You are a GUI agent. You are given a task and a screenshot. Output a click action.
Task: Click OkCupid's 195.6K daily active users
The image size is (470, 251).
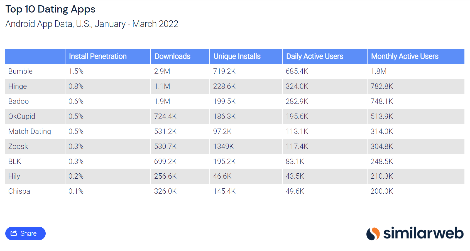(297, 116)
